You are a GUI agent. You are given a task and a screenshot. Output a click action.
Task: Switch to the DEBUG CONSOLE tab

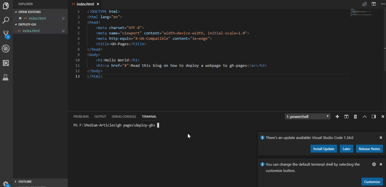pos(124,117)
